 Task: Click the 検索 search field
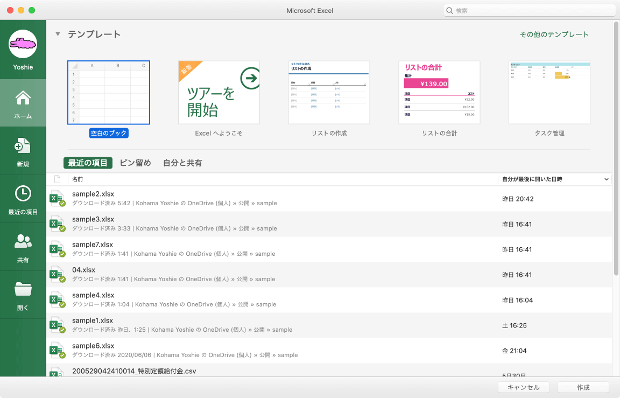click(529, 11)
